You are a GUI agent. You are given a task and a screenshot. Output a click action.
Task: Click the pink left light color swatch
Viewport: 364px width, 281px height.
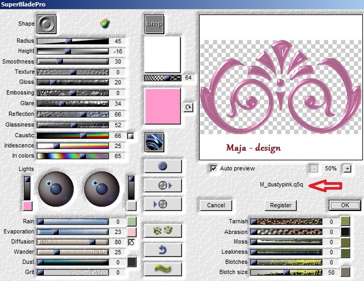tap(28, 206)
